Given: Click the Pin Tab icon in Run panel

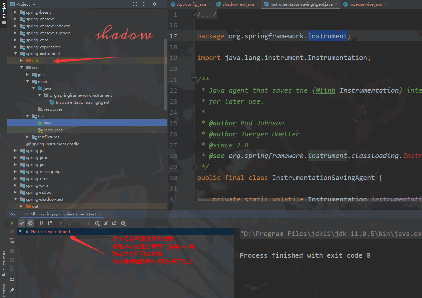Looking at the screenshot, I should [12, 290].
